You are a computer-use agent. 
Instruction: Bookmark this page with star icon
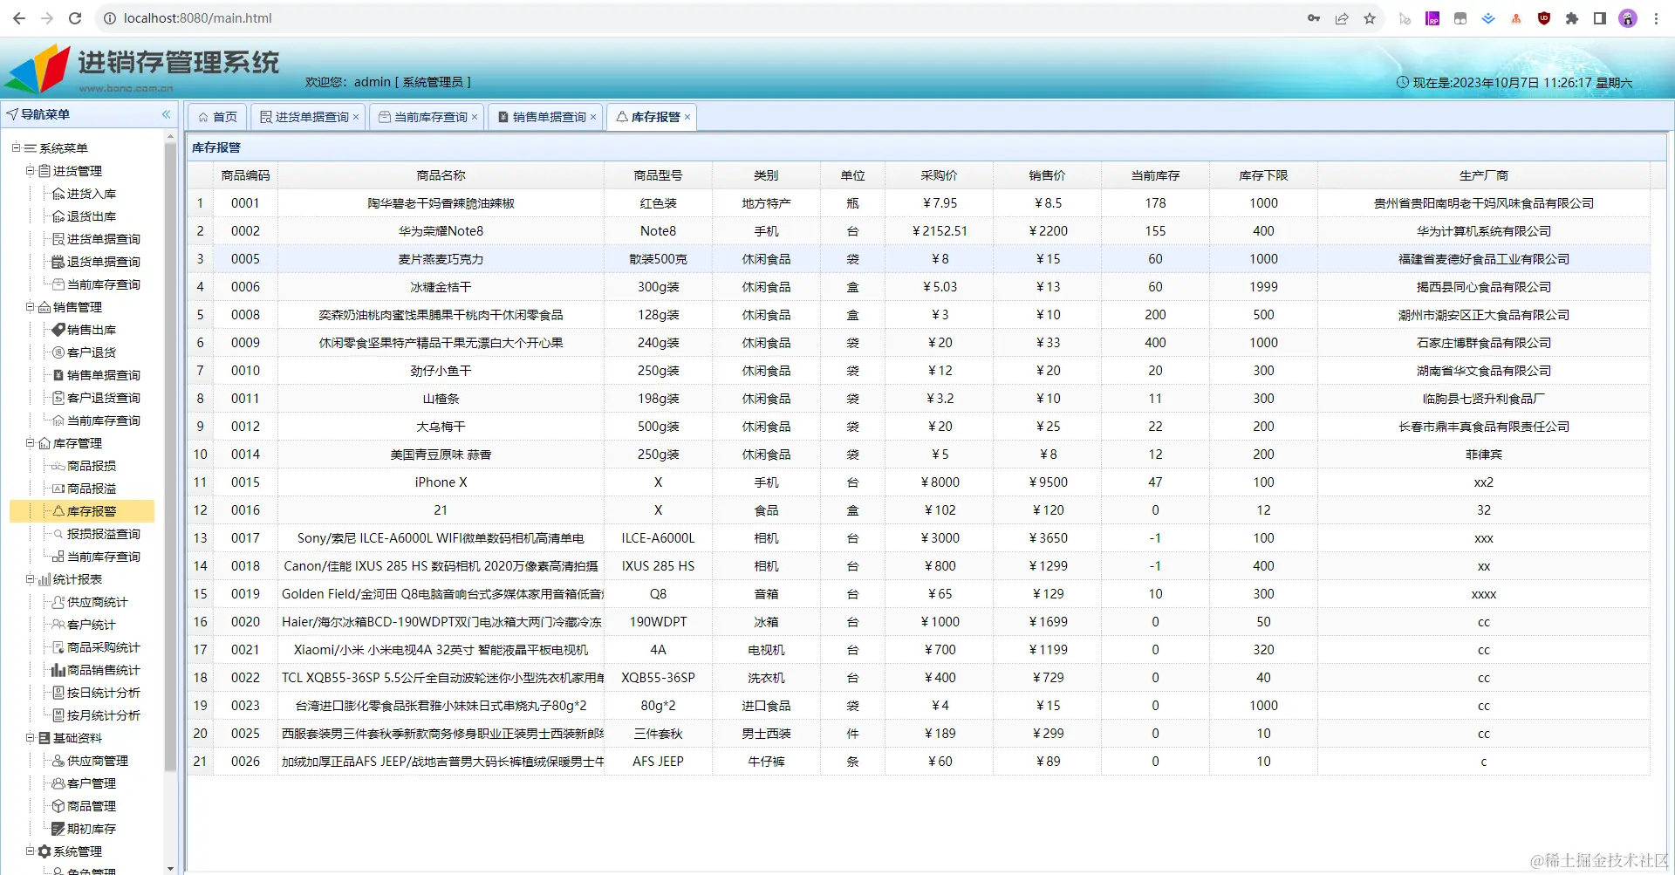tap(1370, 18)
